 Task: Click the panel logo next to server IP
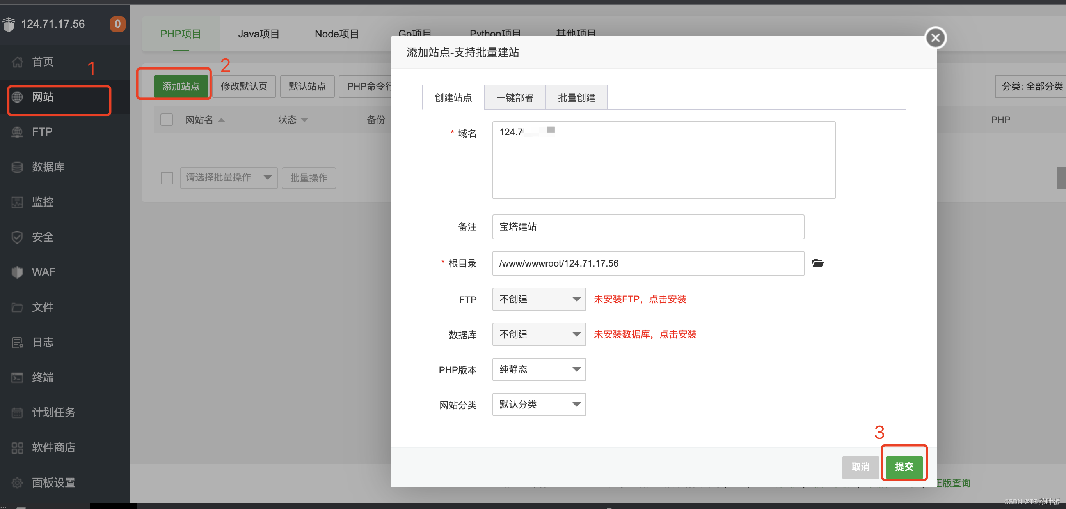coord(9,24)
